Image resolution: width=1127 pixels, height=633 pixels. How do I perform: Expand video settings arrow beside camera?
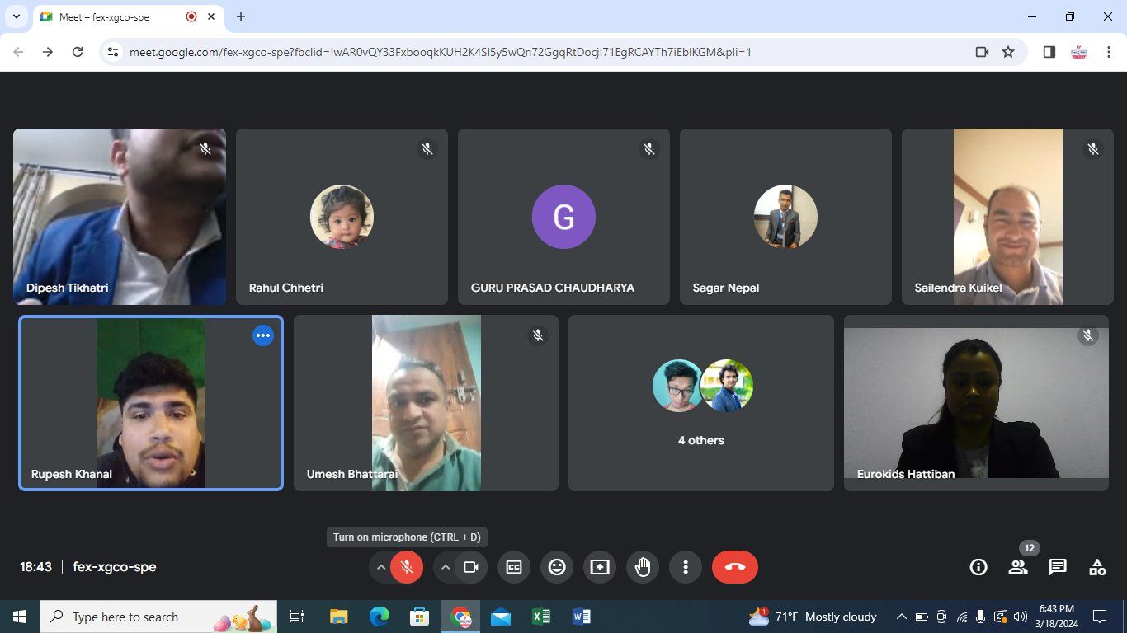tap(446, 567)
